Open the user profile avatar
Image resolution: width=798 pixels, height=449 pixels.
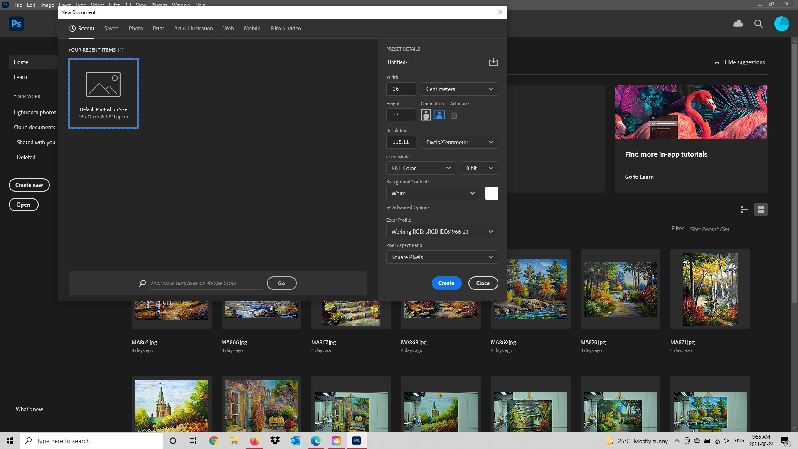pos(781,24)
